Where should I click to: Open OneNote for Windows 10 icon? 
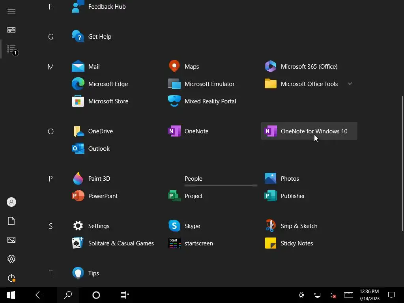(x=271, y=131)
